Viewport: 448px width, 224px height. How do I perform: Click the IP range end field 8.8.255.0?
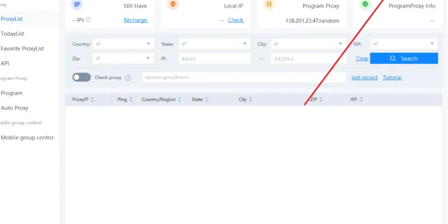coord(308,59)
